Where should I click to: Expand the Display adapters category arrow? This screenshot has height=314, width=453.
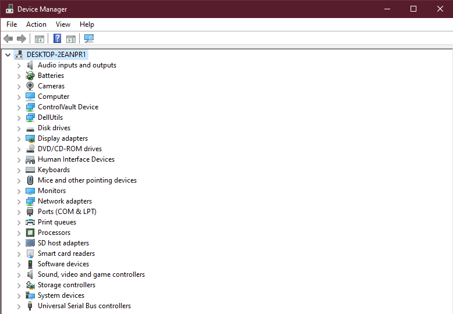pyautogui.click(x=19, y=138)
